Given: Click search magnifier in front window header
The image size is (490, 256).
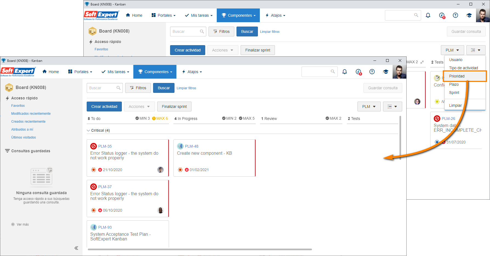Looking at the screenshot, I should [333, 71].
